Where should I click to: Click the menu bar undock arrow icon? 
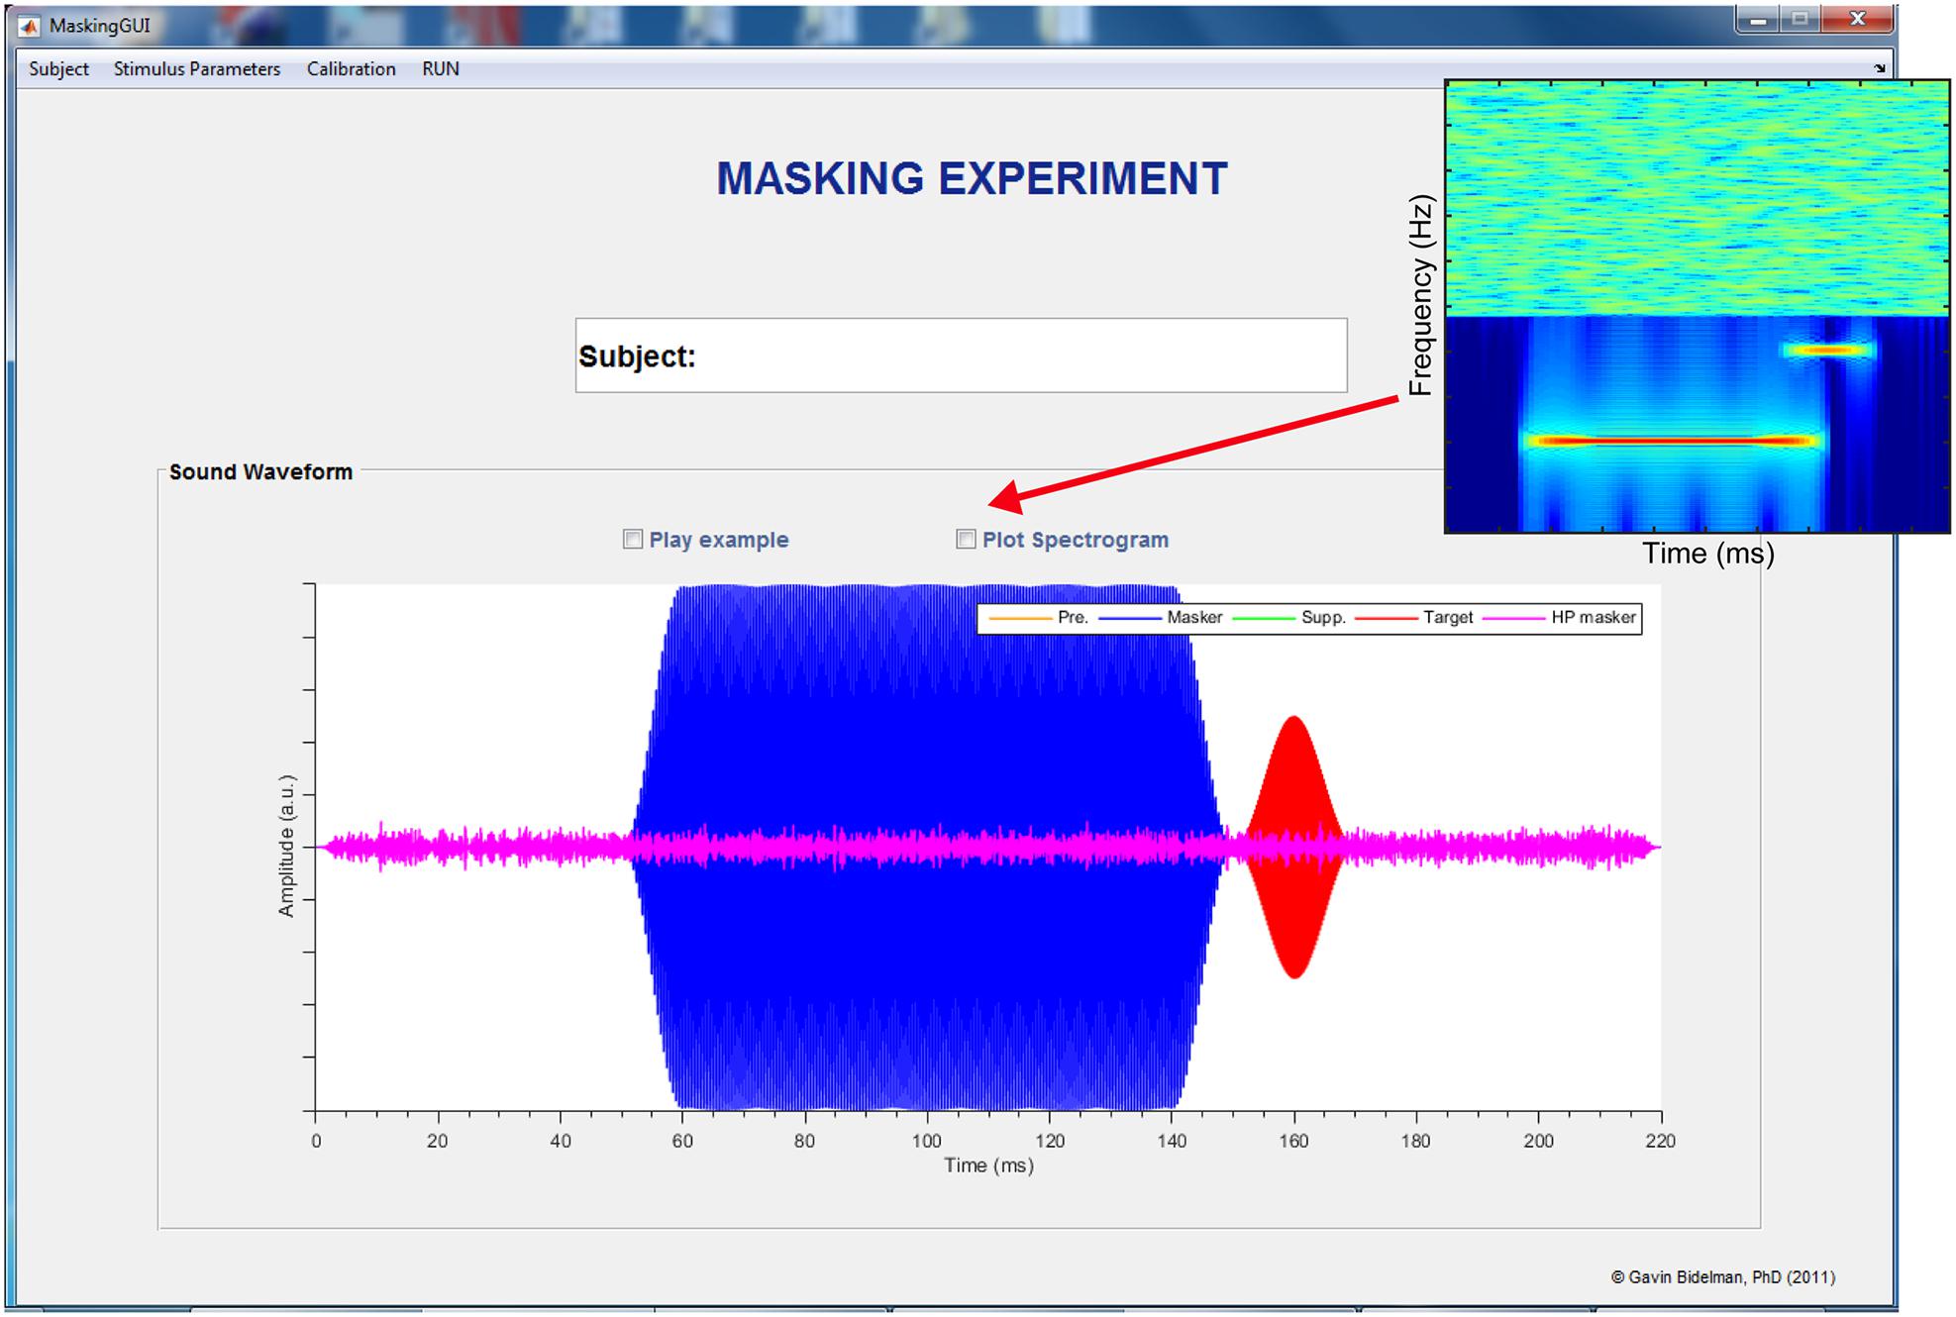click(x=1879, y=68)
